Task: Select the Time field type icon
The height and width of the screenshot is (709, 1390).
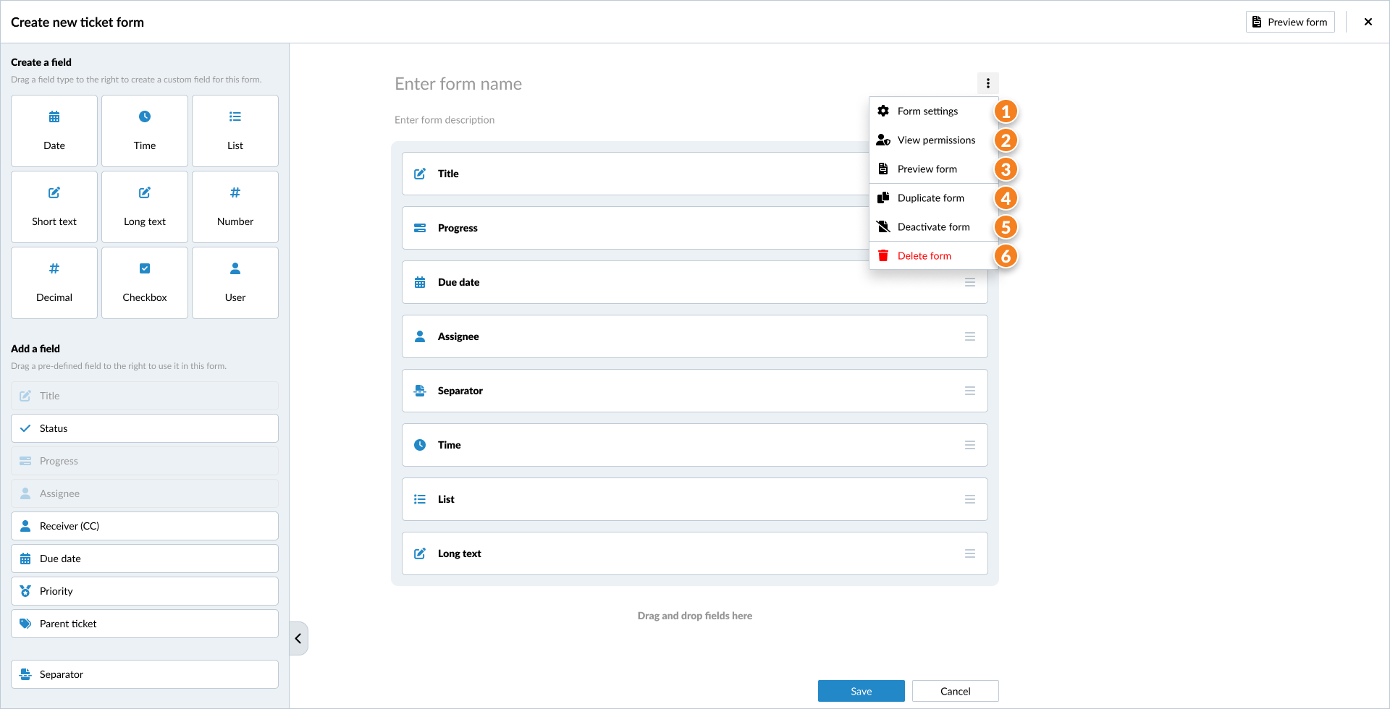Action: click(x=144, y=116)
